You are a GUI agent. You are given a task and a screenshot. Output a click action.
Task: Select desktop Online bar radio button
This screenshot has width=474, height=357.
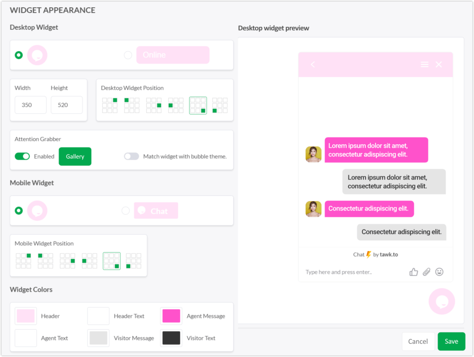pos(128,55)
